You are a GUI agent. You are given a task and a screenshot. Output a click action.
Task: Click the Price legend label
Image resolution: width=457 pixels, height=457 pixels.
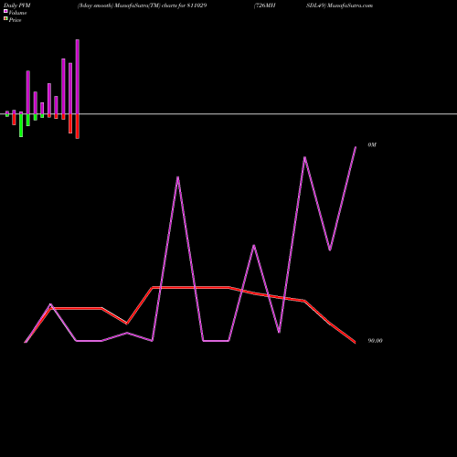pos(15,20)
